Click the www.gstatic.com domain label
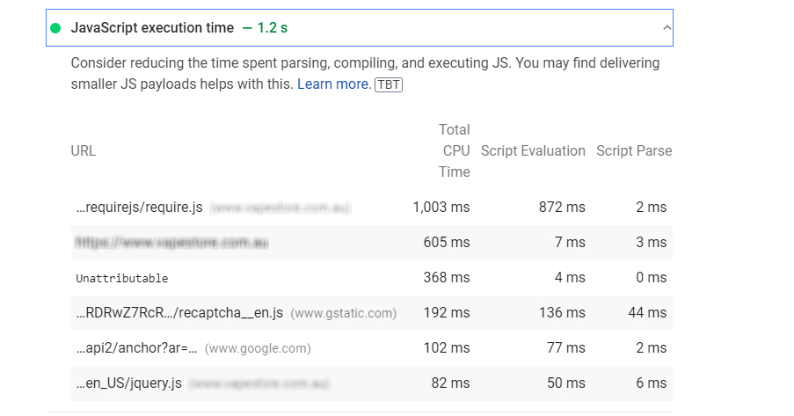Image resolution: width=794 pixels, height=416 pixels. 343,313
